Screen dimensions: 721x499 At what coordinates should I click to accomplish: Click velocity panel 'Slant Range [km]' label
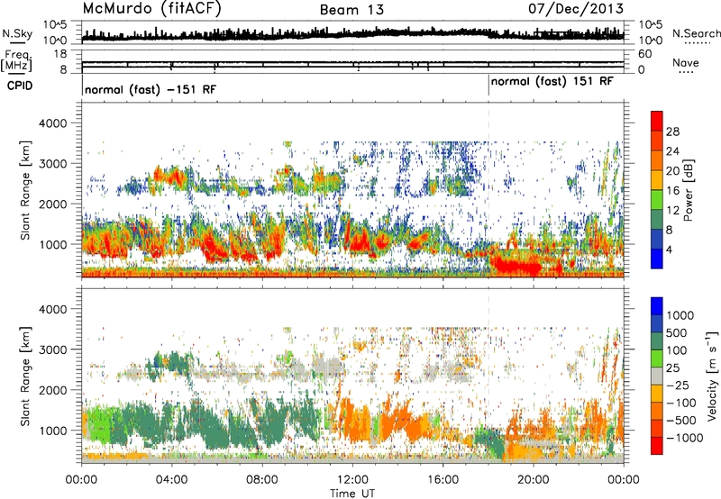click(x=26, y=376)
